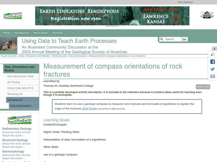Open the Teach the Earth logo
Viewport: 217px width, 162px height.
[x=13, y=16]
